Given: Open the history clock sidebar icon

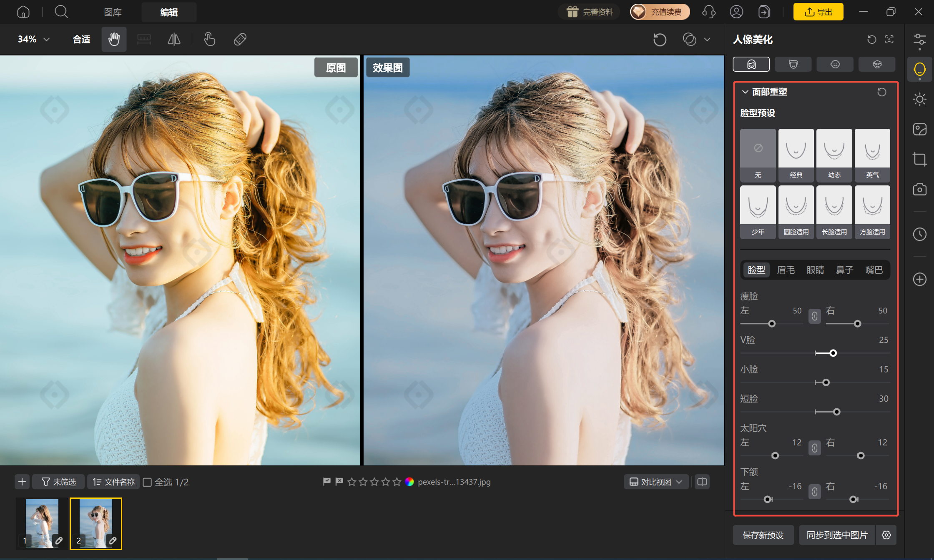Looking at the screenshot, I should tap(919, 234).
